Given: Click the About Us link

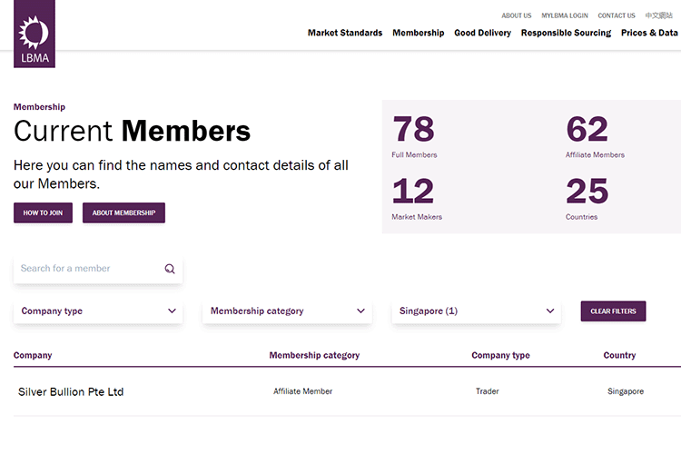Looking at the screenshot, I should (x=516, y=15).
